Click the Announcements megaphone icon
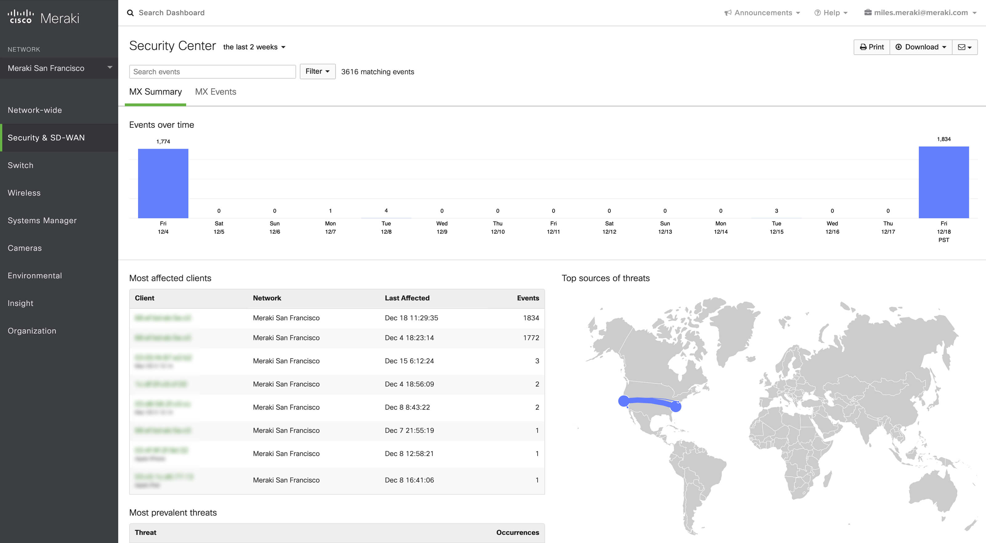Screen dimensions: 986x543 pyautogui.click(x=728, y=12)
